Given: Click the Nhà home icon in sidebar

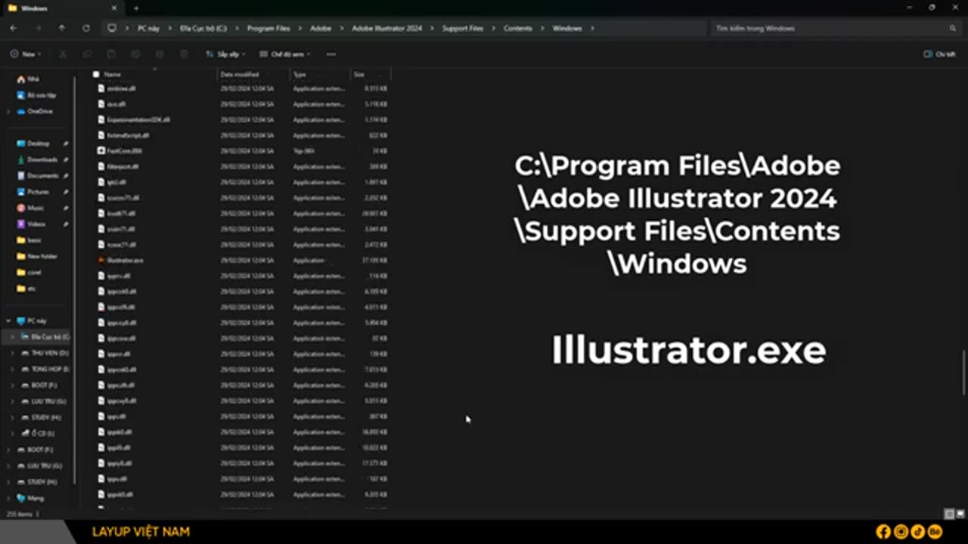Looking at the screenshot, I should pyautogui.click(x=21, y=79).
